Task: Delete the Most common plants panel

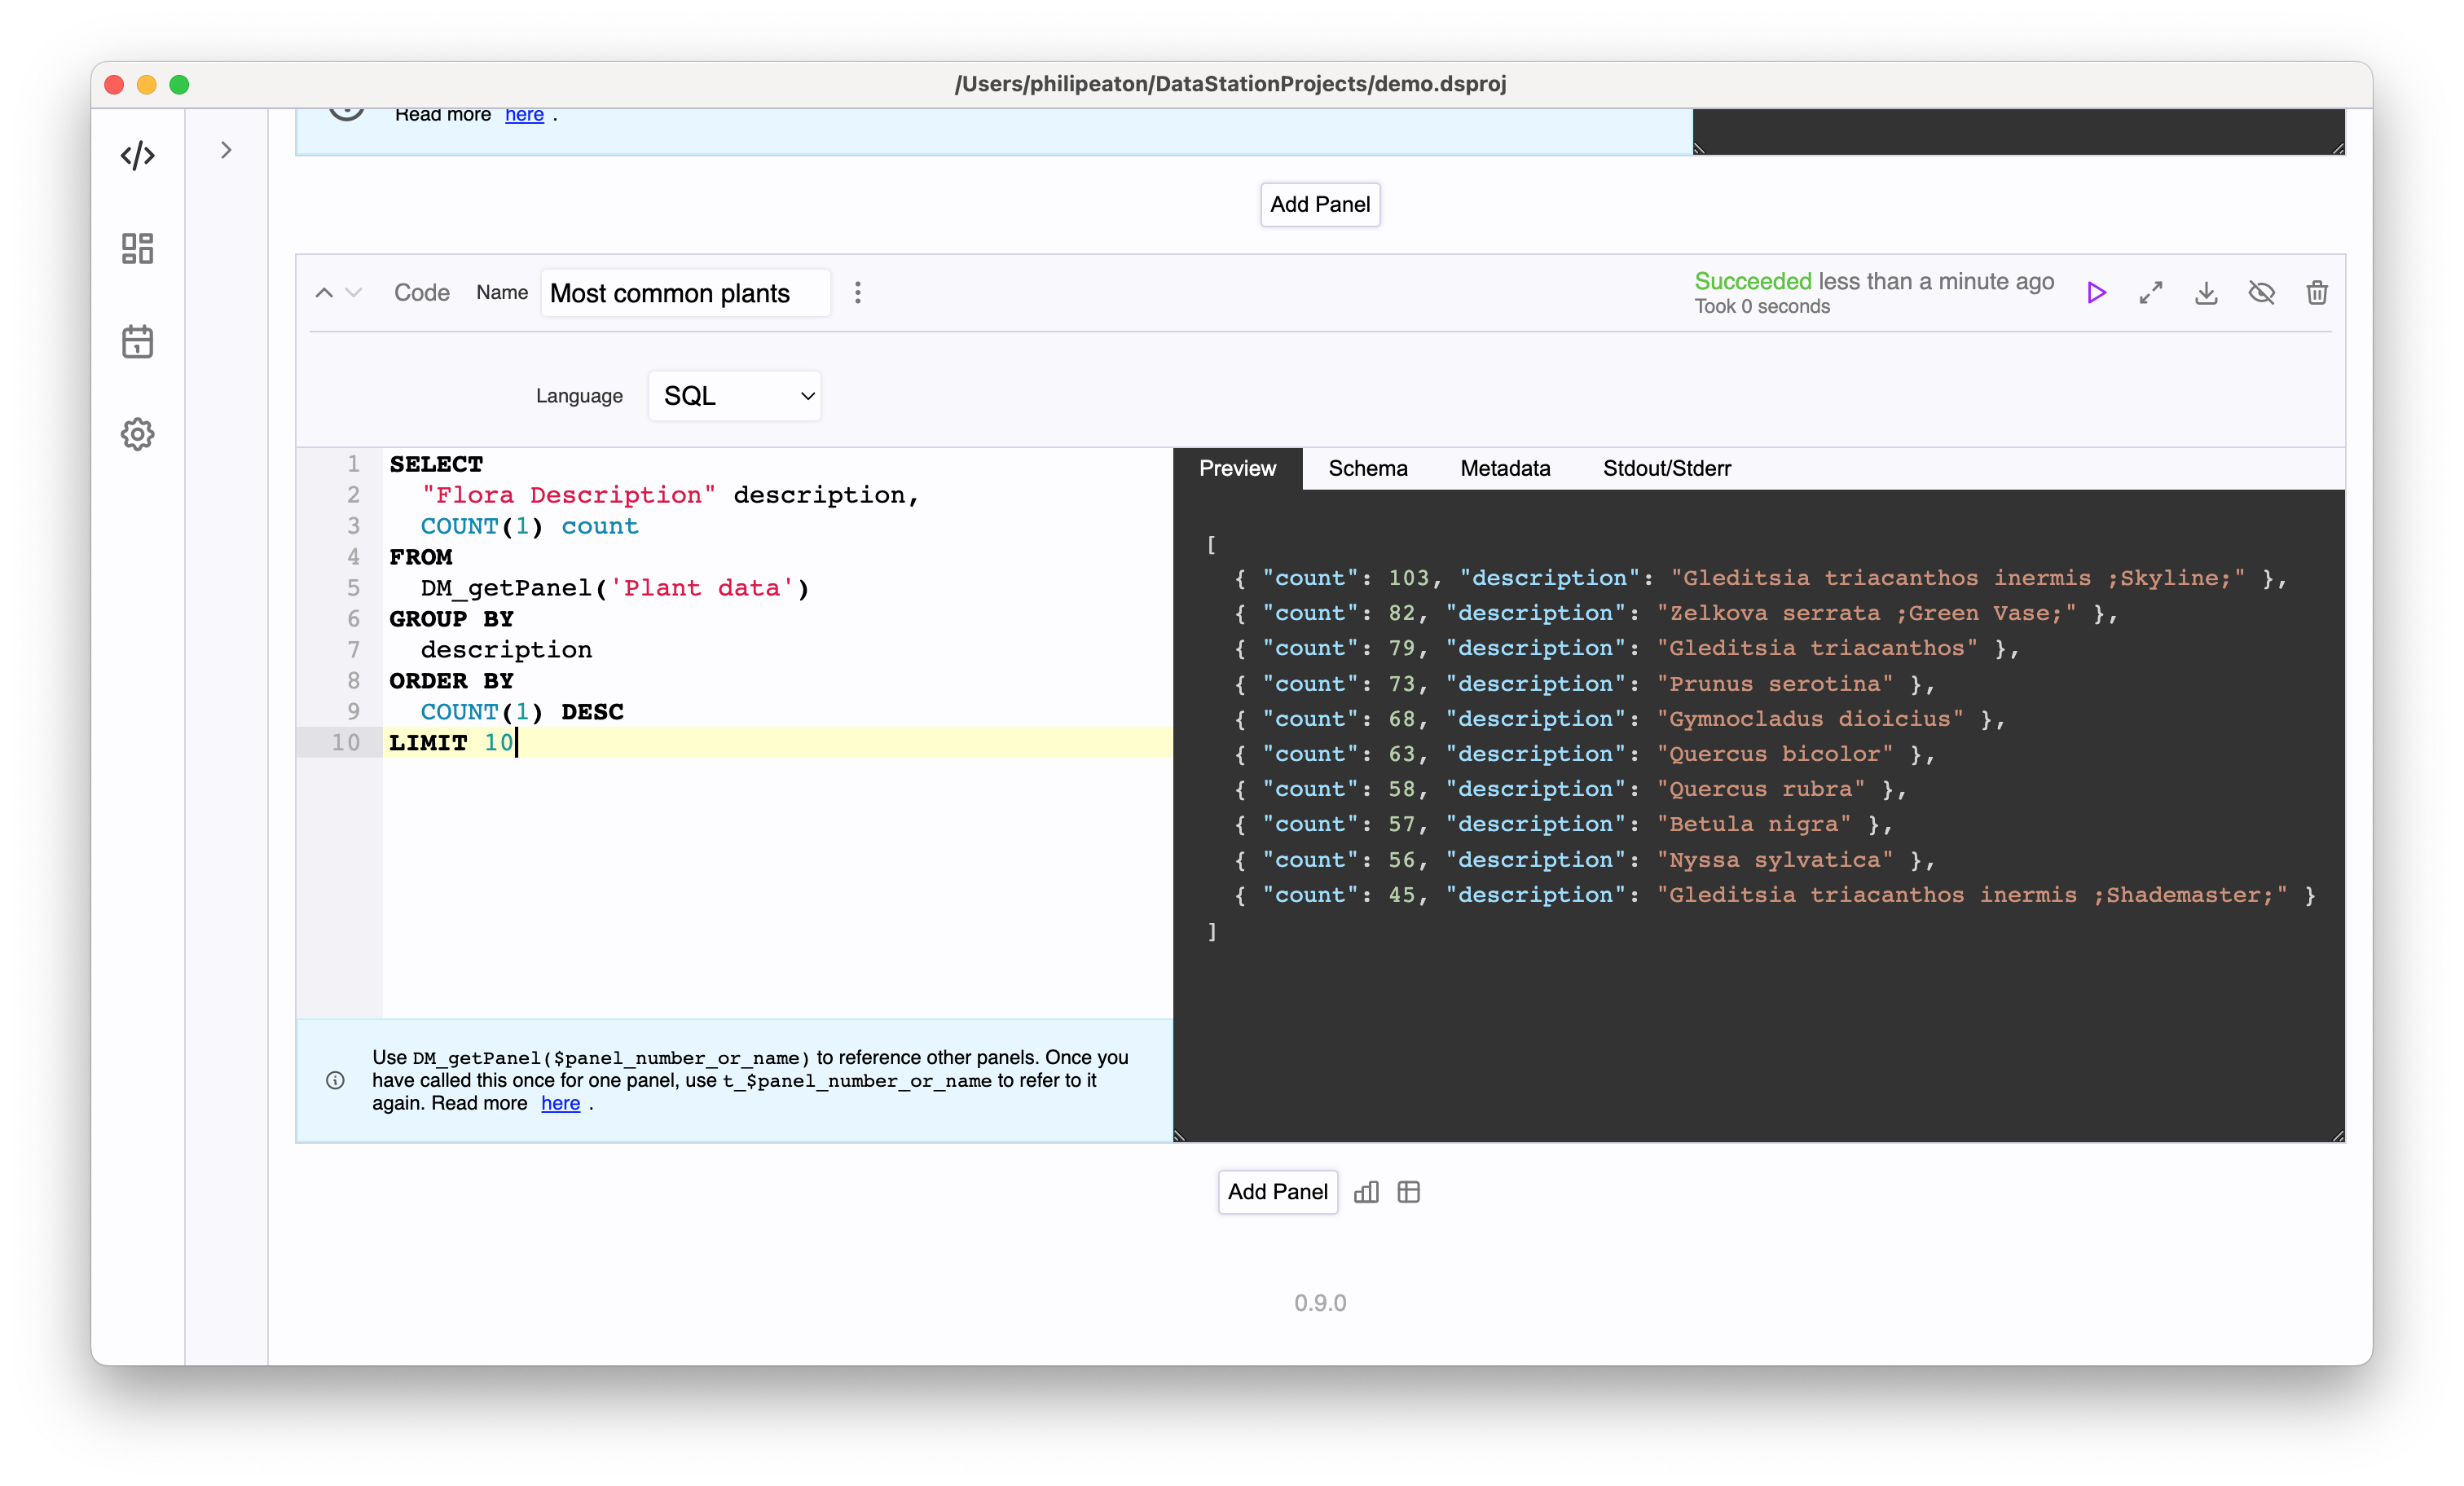Action: pyautogui.click(x=2317, y=293)
